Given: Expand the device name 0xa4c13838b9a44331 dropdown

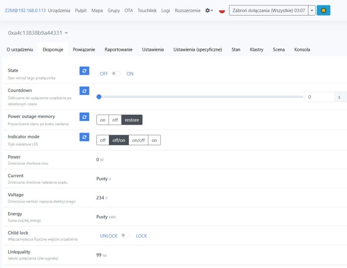Looking at the screenshot, I should point(66,32).
